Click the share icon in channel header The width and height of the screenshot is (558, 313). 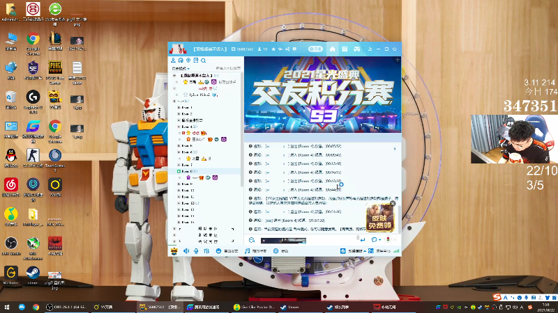[x=287, y=49]
